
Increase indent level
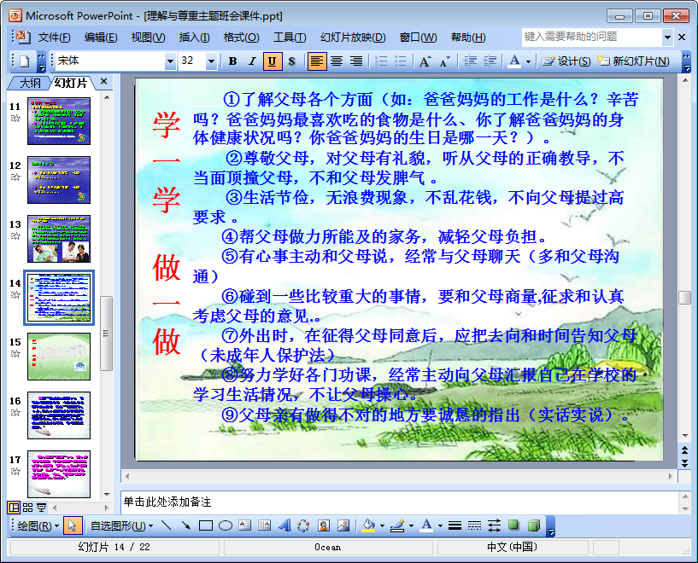tap(490, 61)
